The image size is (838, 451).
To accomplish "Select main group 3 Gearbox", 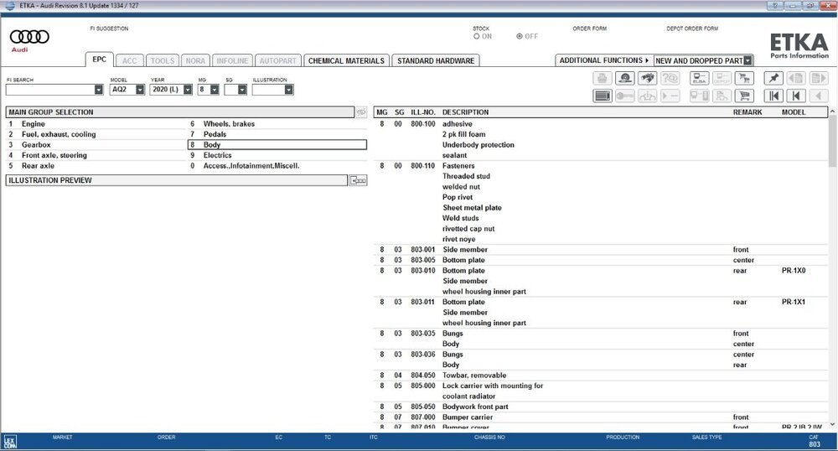I will point(96,145).
